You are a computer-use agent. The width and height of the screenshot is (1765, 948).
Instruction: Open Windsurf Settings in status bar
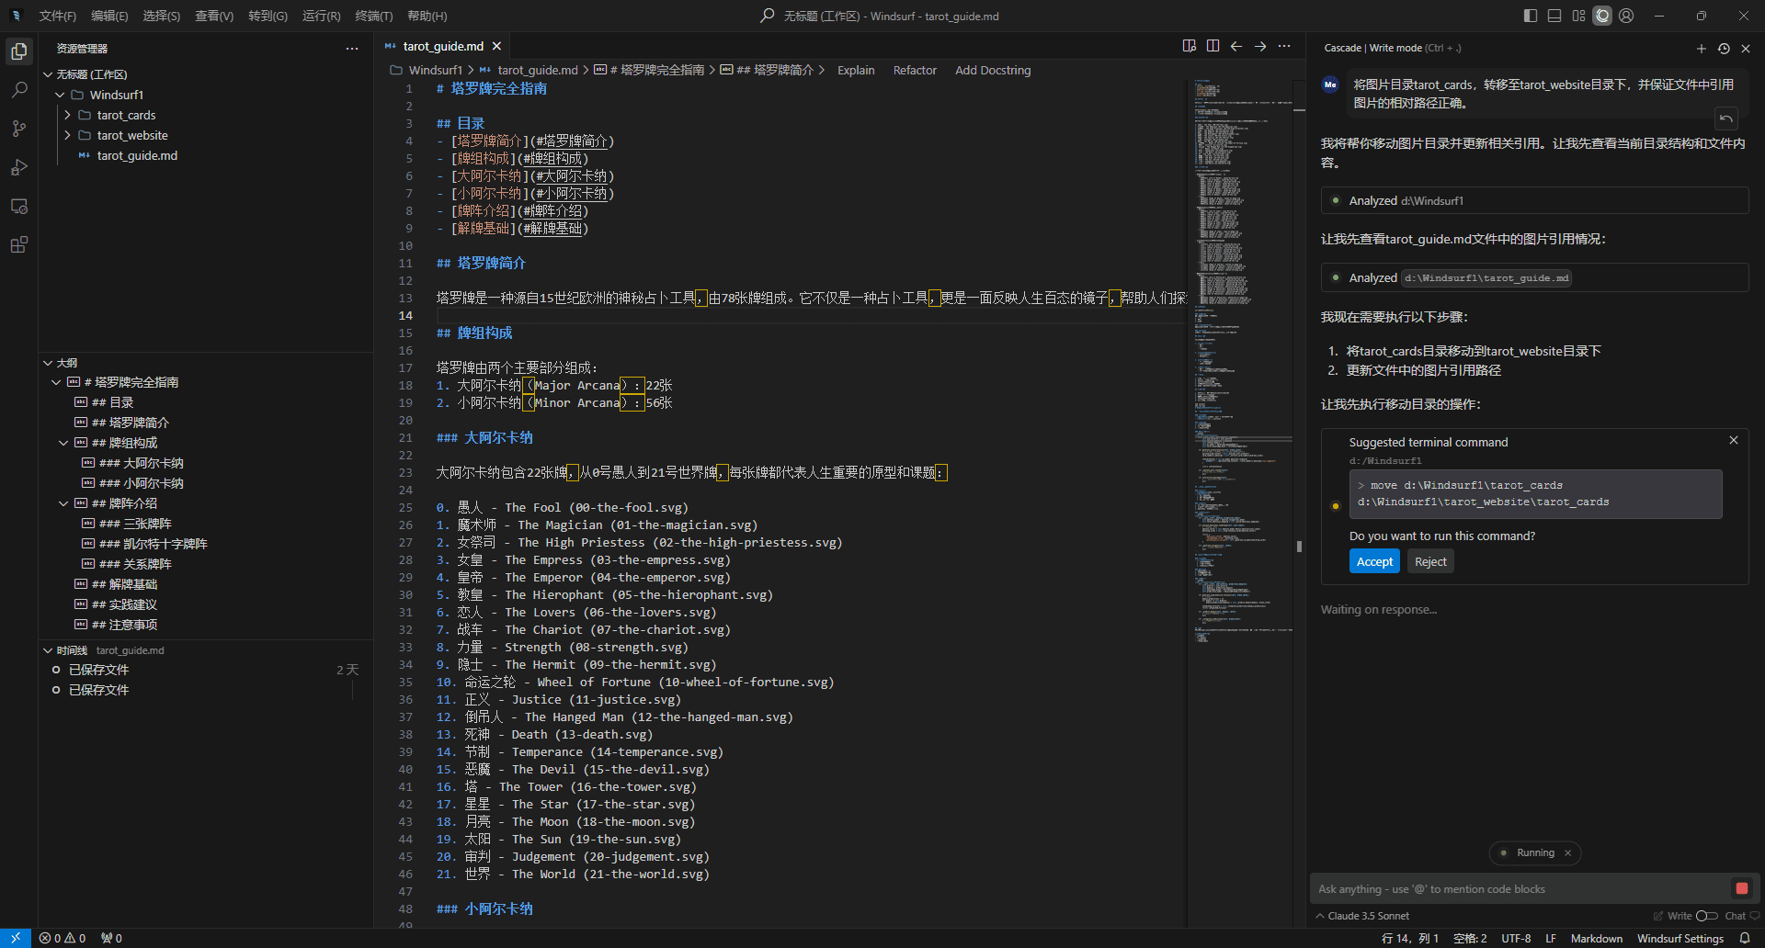tap(1680, 938)
